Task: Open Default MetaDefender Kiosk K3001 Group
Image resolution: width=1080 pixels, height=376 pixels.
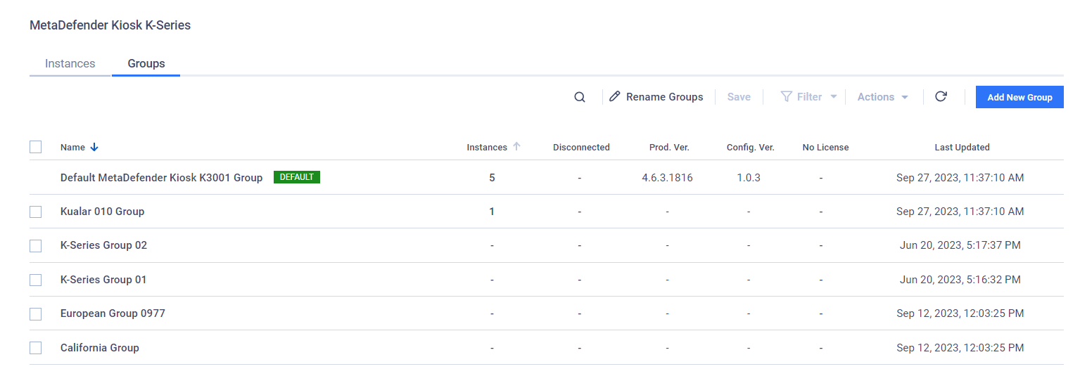Action: click(x=547, y=177)
